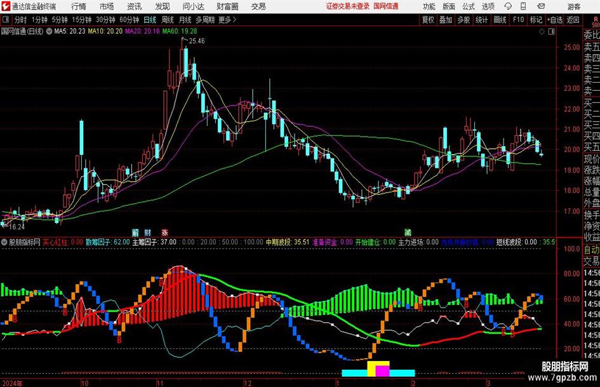Click the 国网信通 red title link
600x387 pixels.
[386, 6]
